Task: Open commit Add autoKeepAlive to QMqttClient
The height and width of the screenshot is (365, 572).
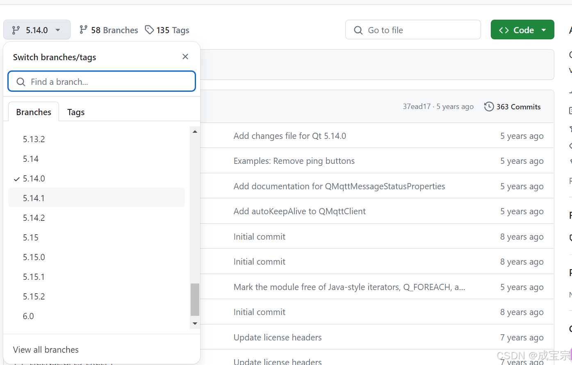Action: 300,211
